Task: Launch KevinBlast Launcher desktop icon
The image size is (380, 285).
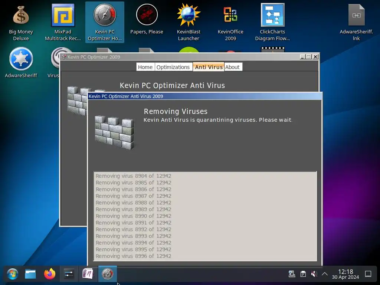Action: (x=189, y=23)
